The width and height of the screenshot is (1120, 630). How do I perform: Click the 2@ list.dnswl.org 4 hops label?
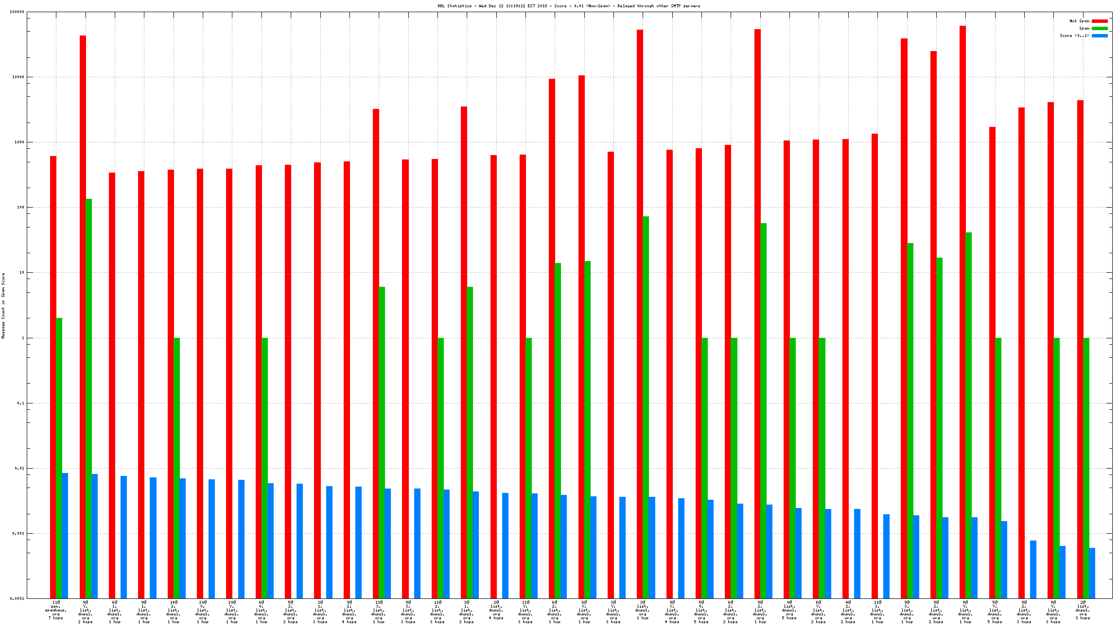(x=496, y=611)
